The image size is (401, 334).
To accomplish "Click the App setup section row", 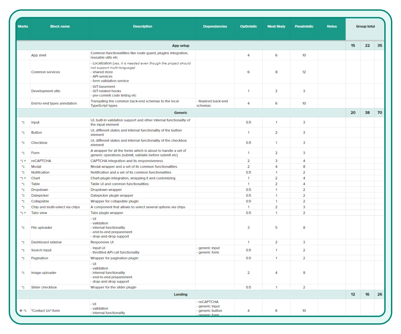I will pos(181,46).
